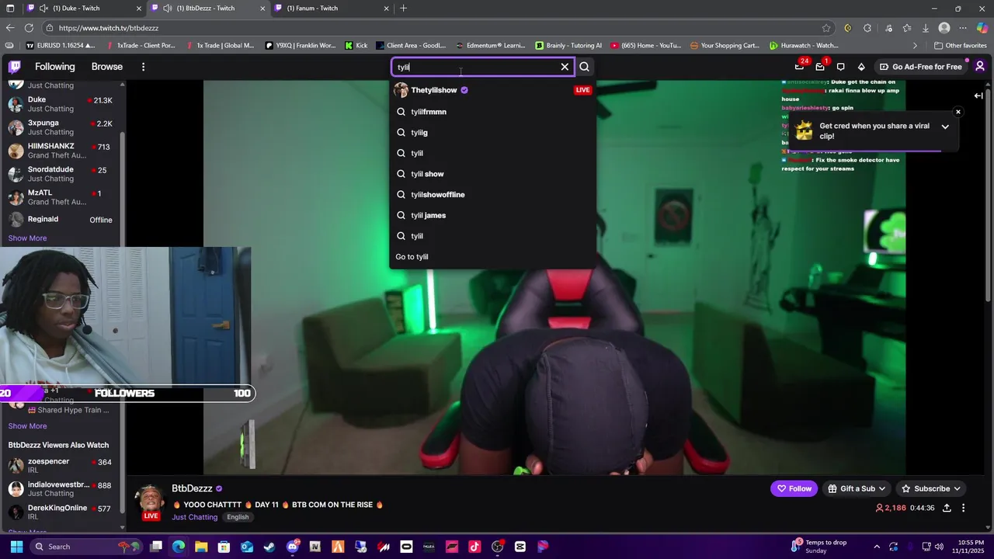Open HIIMSHANKZ channel in sidebar

pos(61,151)
